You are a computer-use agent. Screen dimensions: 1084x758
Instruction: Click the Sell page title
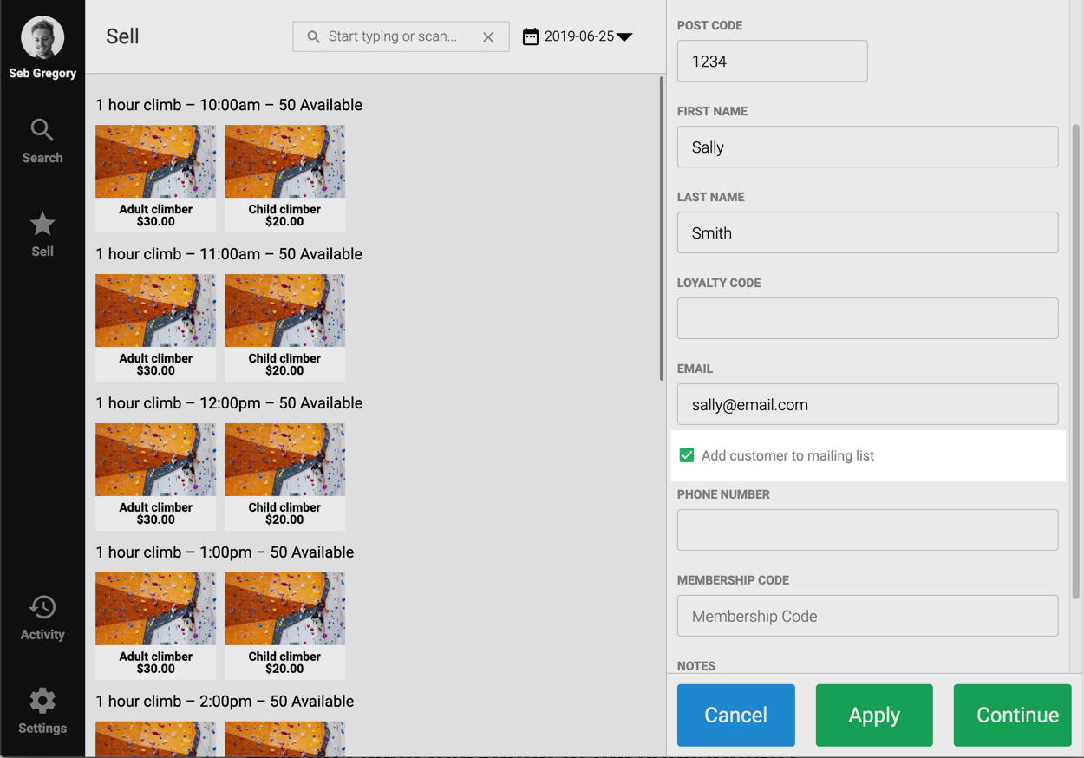click(122, 36)
